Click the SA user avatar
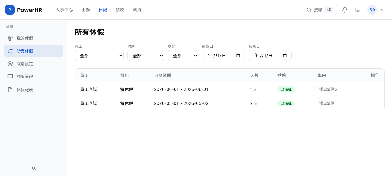 (372, 10)
